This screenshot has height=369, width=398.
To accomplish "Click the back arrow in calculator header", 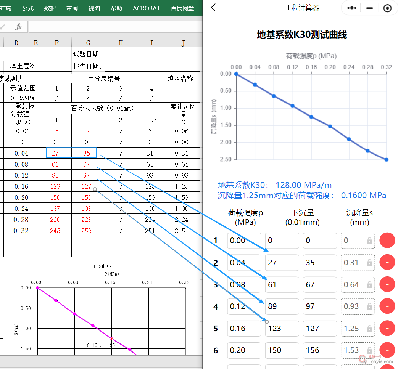I will point(213,8).
